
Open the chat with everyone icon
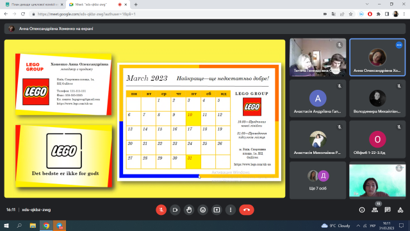tap(388, 210)
